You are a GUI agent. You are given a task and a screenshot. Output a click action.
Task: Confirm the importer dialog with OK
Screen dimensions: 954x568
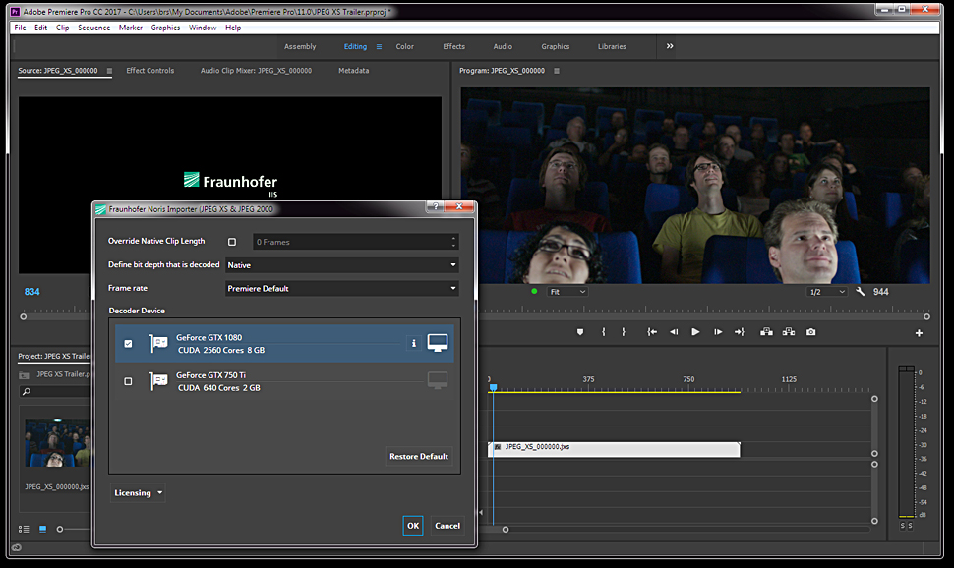point(413,526)
